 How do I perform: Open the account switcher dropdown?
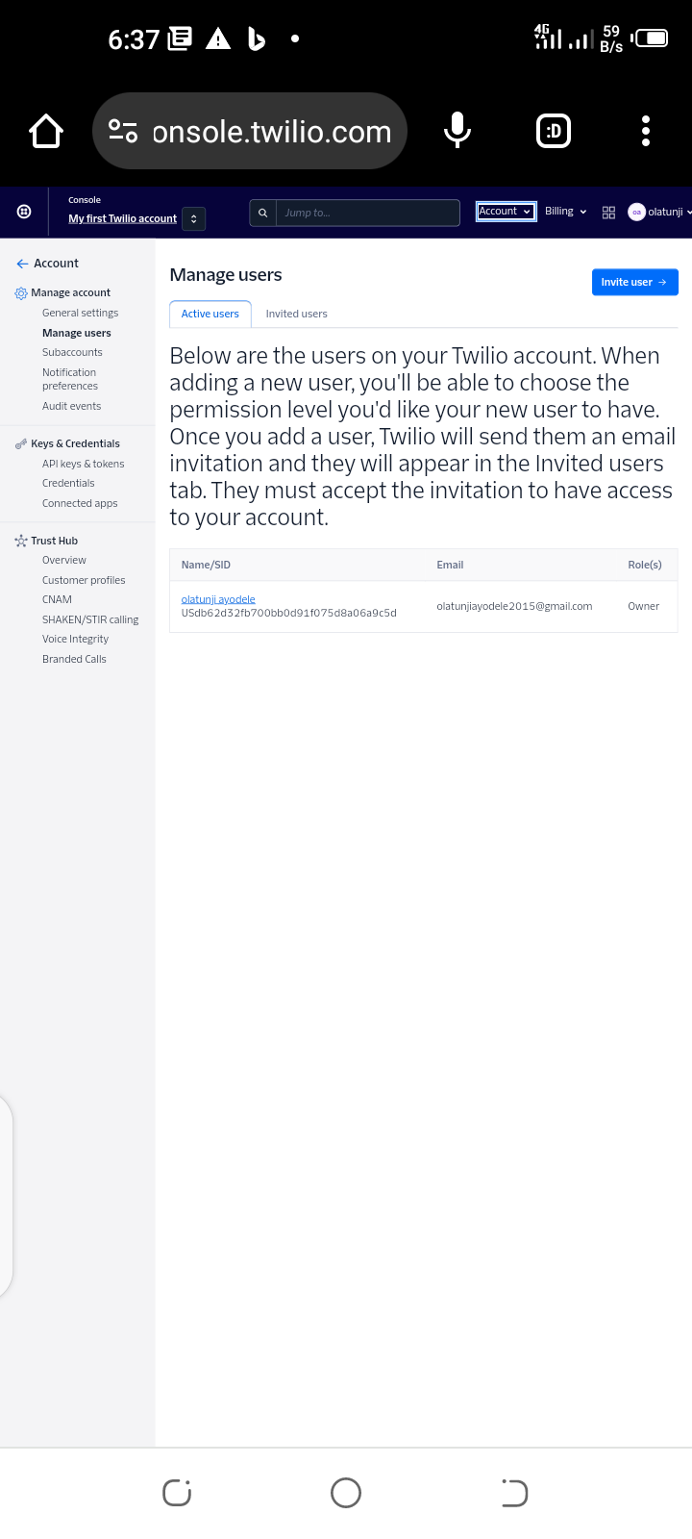tap(193, 218)
